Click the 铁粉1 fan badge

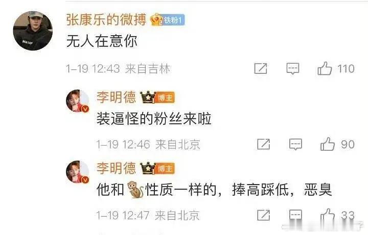[173, 20]
